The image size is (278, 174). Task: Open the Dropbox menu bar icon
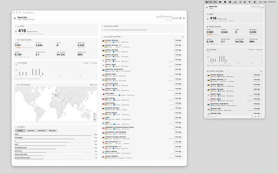click(230, 2)
